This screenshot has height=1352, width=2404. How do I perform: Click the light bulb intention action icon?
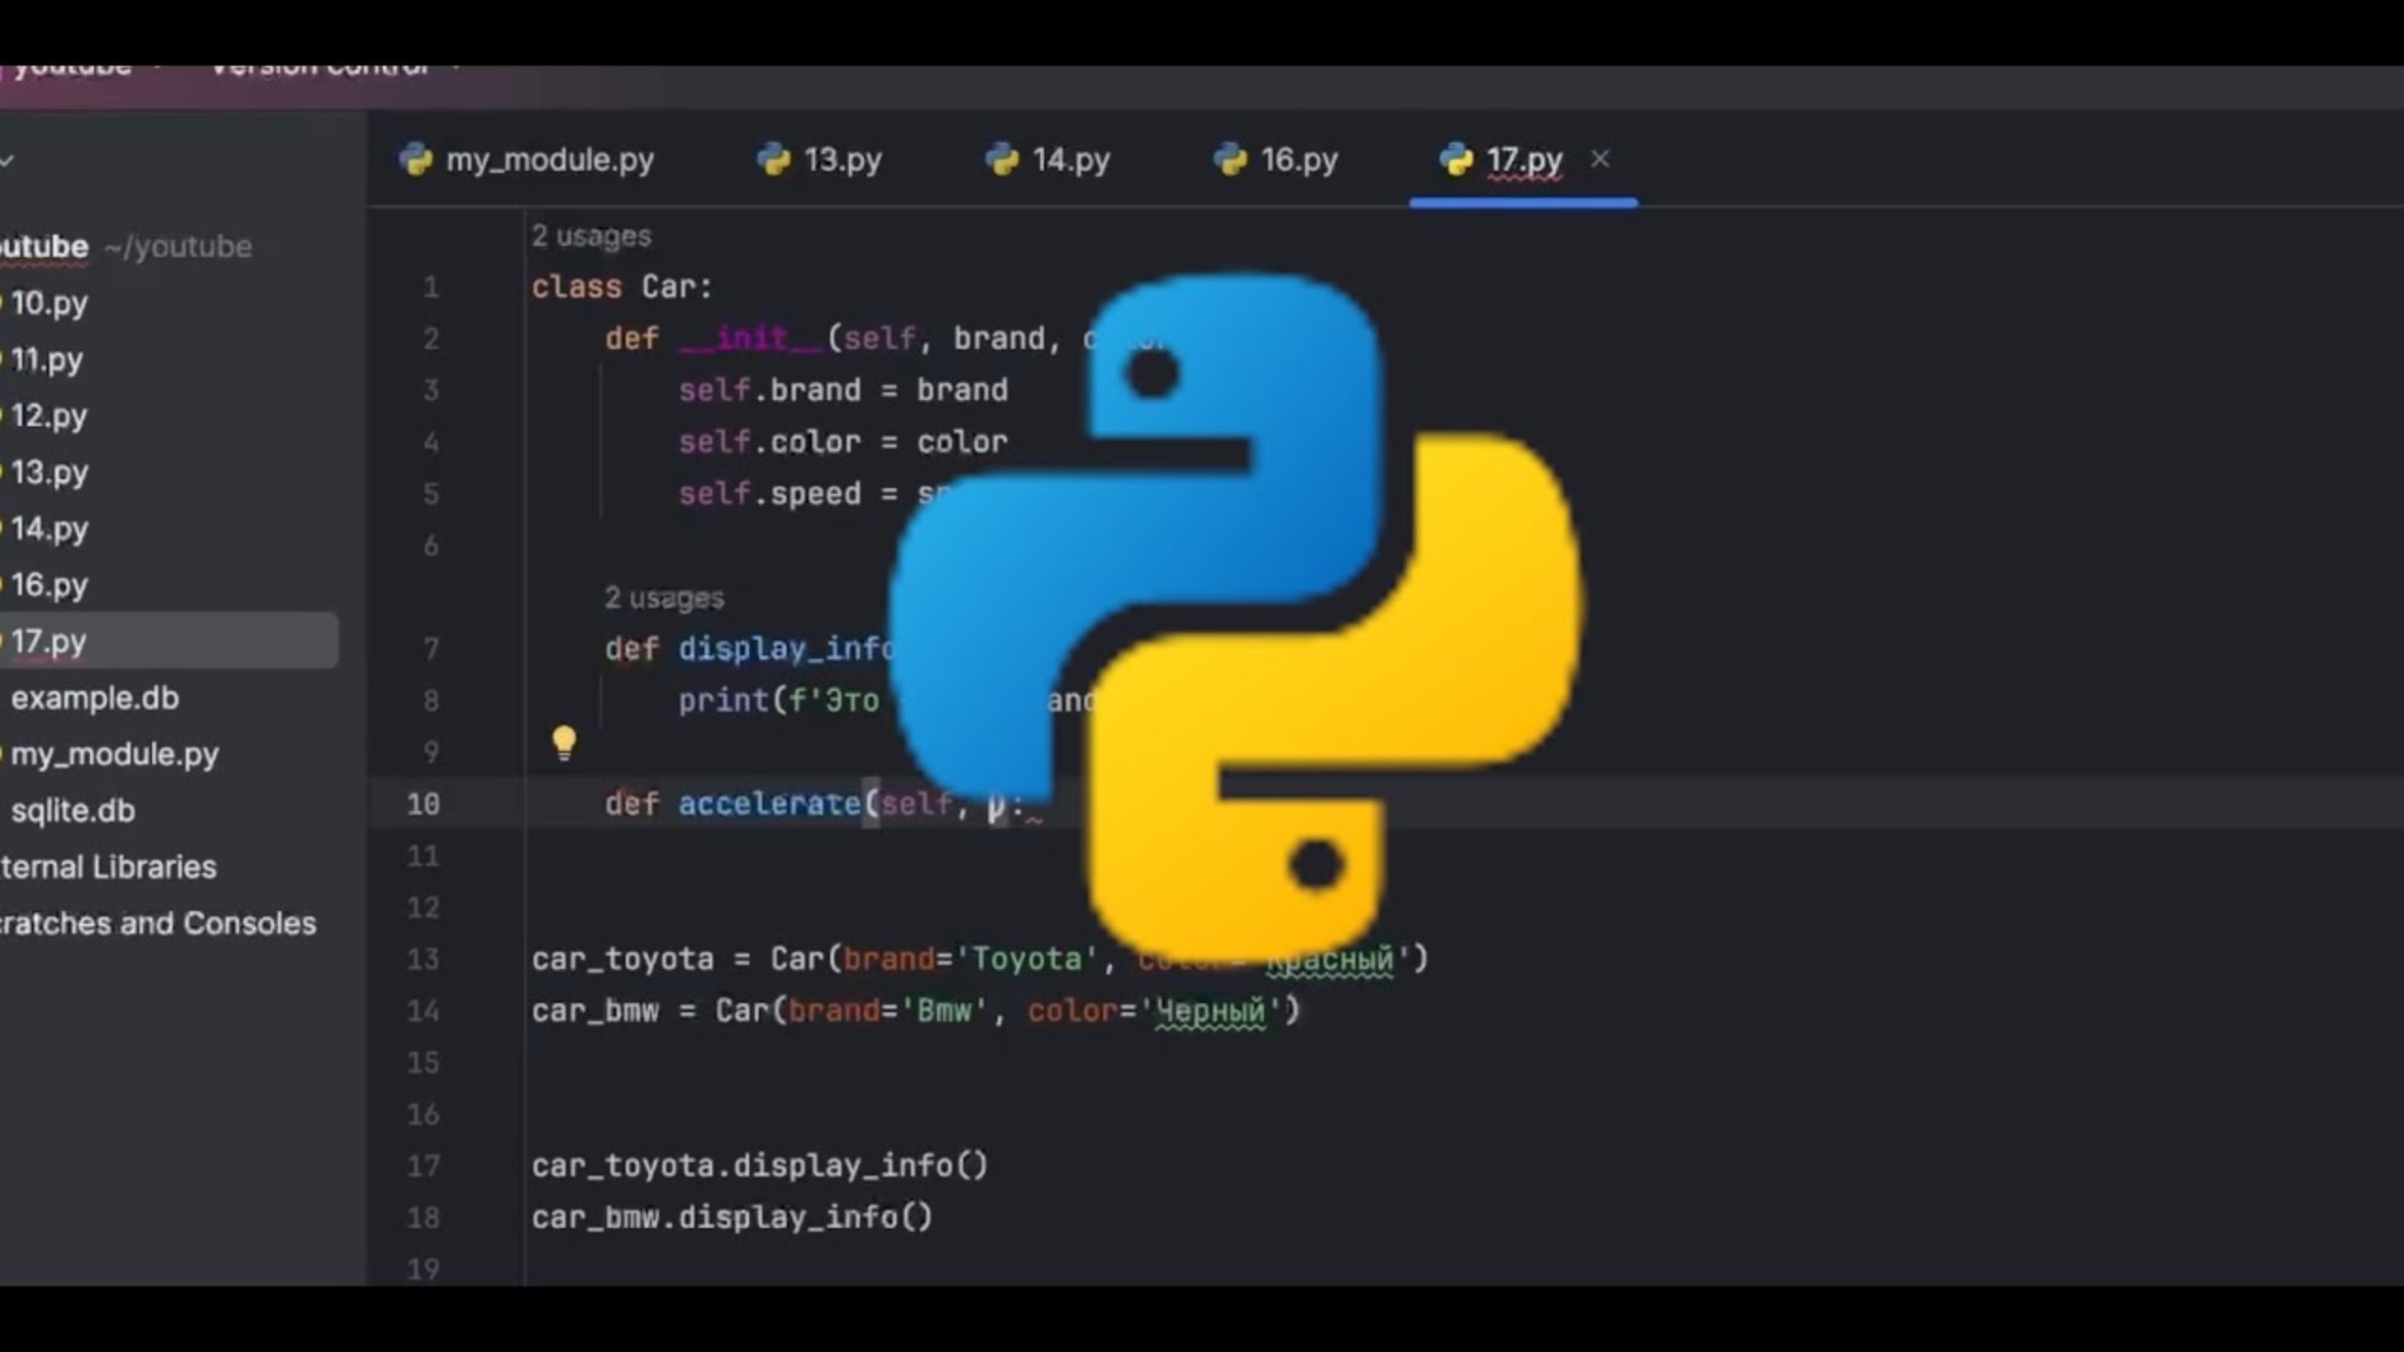pyautogui.click(x=563, y=743)
